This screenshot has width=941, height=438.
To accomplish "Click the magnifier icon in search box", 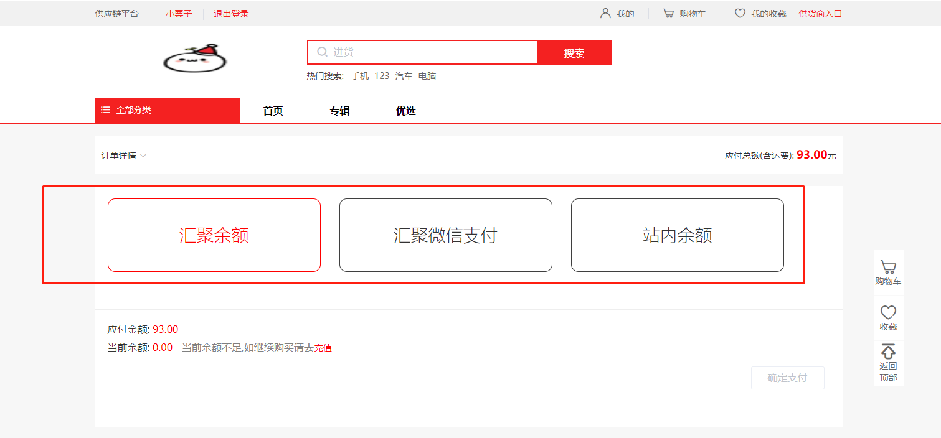I will coord(322,52).
